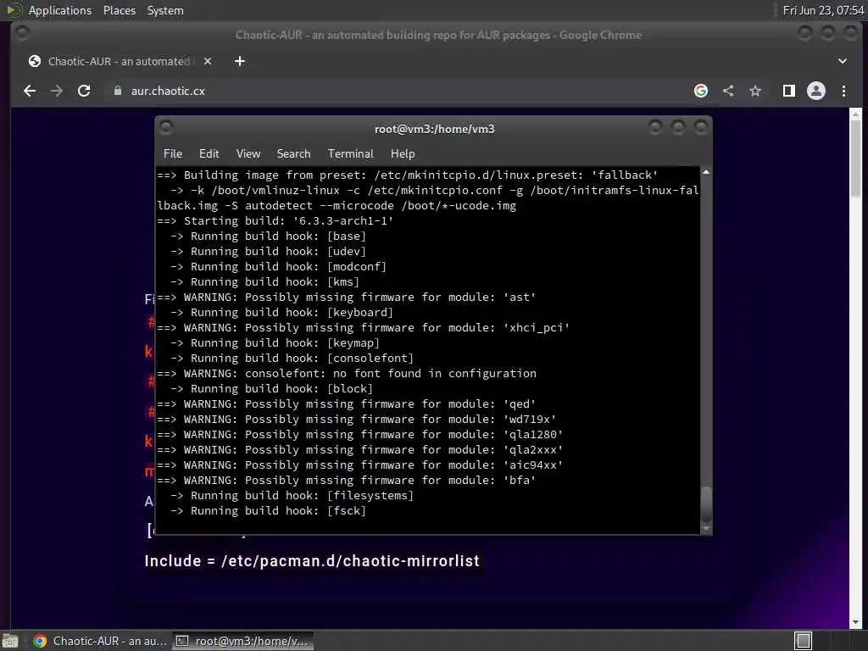The width and height of the screenshot is (868, 651).
Task: Open the Places menu
Action: coord(119,10)
